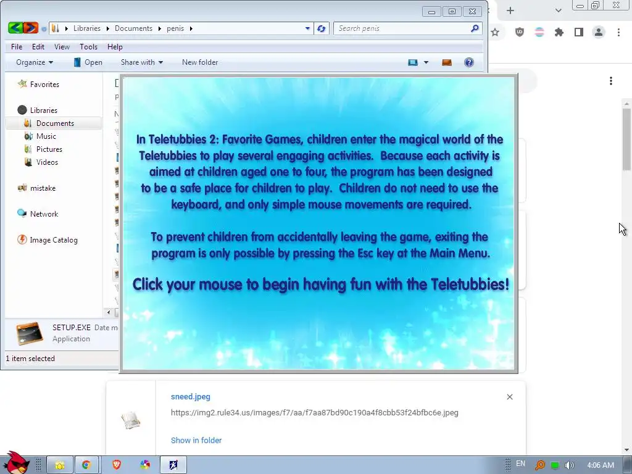Screen dimensions: 632x474
Task: Click the Open toolbar button
Action: [x=88, y=62]
